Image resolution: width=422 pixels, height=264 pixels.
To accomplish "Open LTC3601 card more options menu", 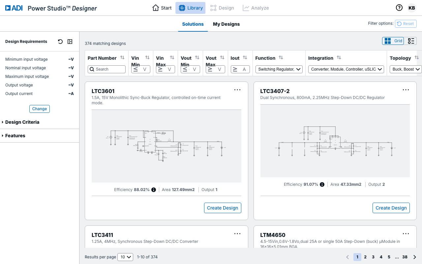I will click(x=237, y=90).
